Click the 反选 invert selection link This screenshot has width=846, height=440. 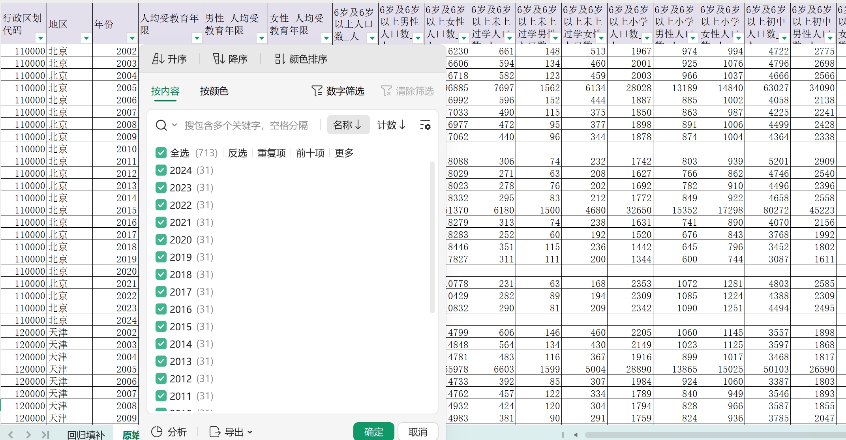point(237,153)
